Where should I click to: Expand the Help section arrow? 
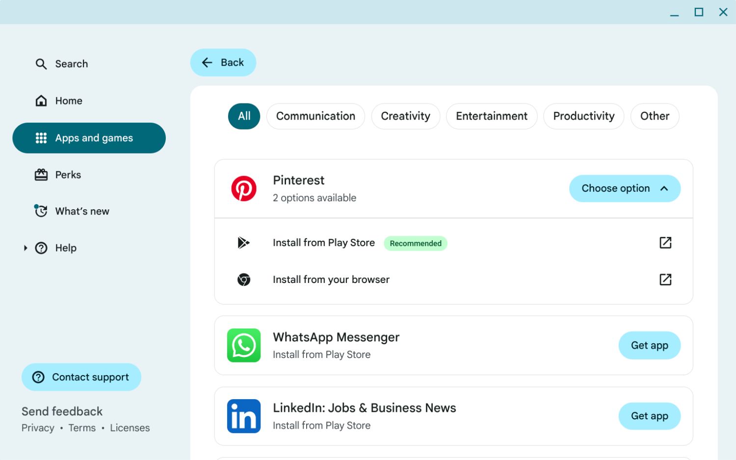pos(26,248)
